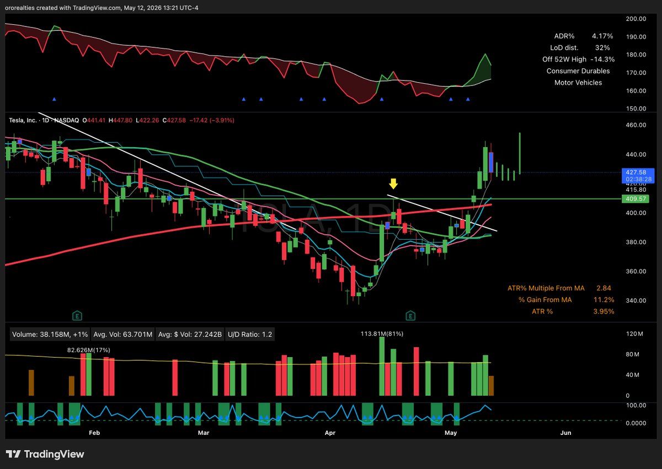662x469 pixels.
Task: Click 460.00 on the price axis
Action: (x=636, y=125)
